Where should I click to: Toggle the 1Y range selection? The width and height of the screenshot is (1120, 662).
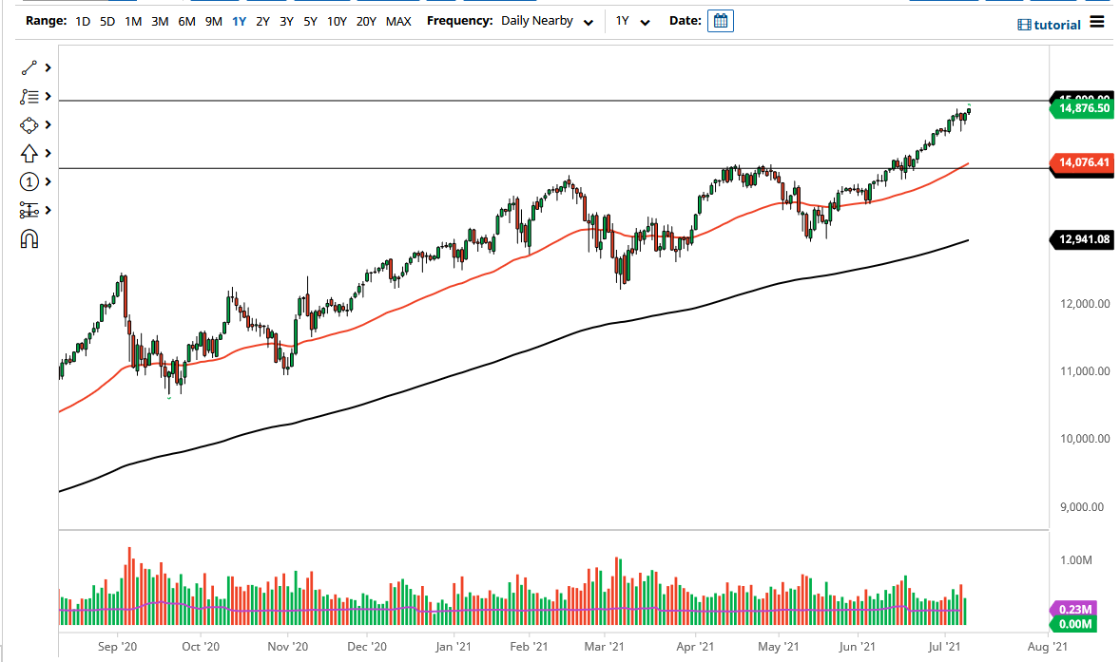click(239, 20)
